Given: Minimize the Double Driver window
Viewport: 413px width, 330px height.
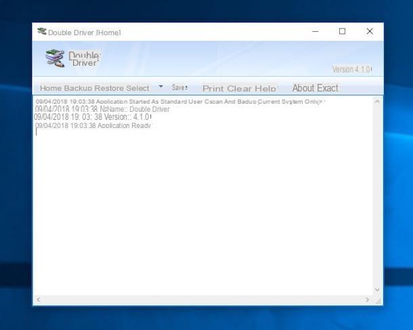Looking at the screenshot, I should pos(316,31).
